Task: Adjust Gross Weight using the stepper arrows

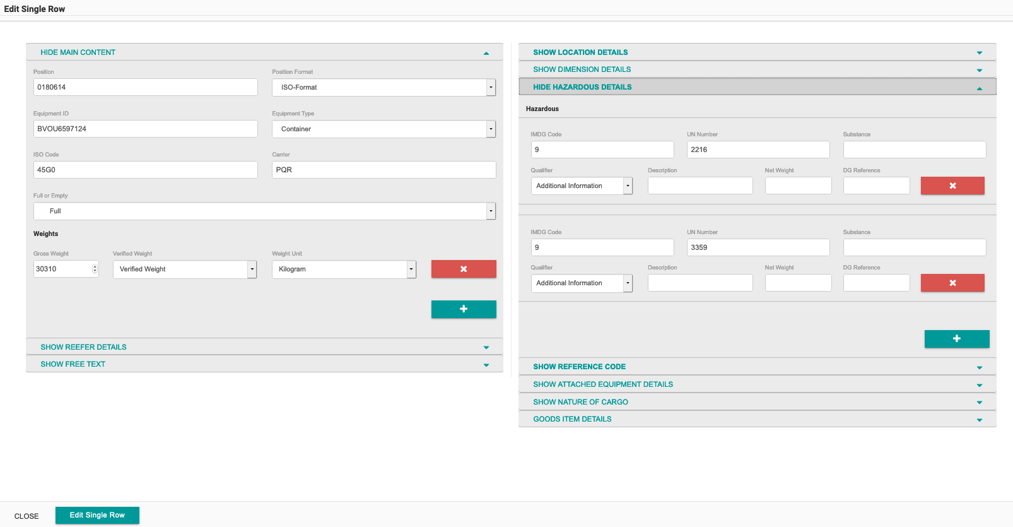Action: pyautogui.click(x=95, y=269)
